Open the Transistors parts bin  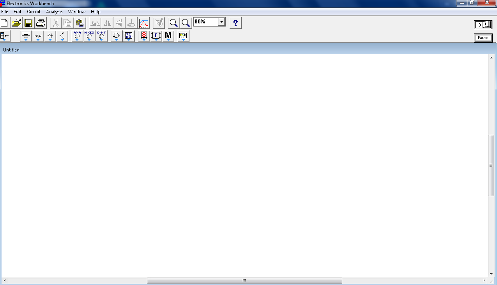(62, 36)
